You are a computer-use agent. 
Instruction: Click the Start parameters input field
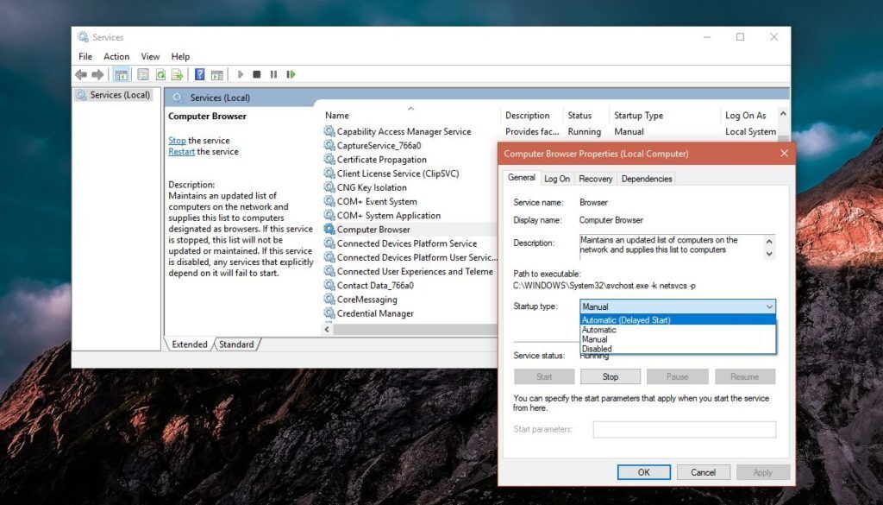coord(684,428)
